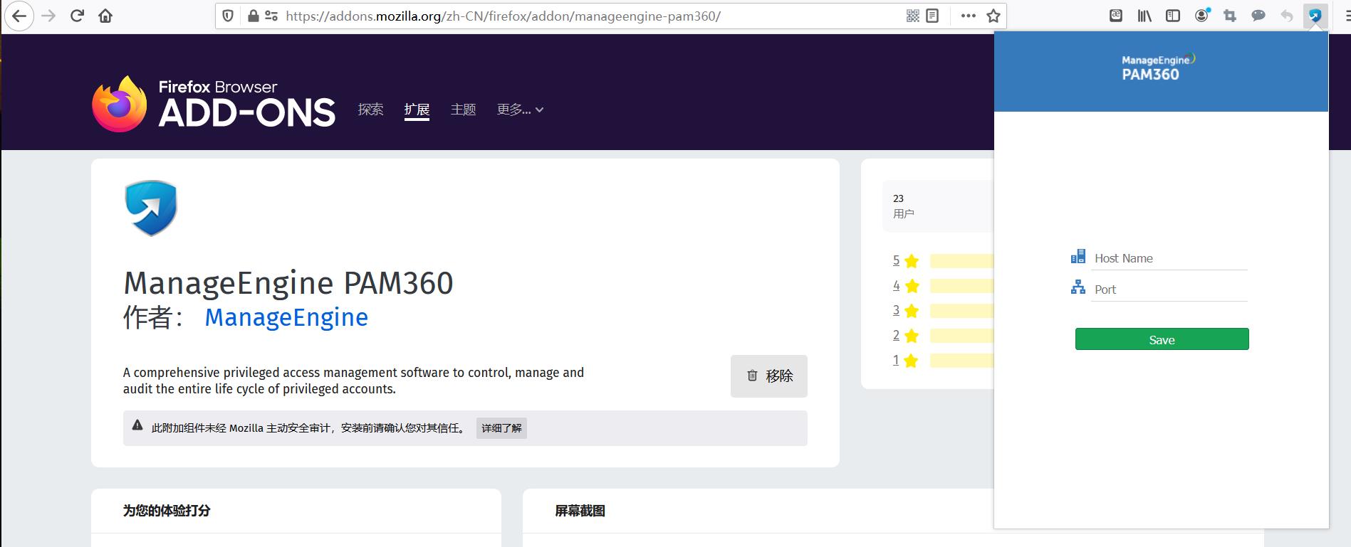The width and height of the screenshot is (1351, 547).
Task: Click the chat bubble toolbar icon
Action: click(x=1258, y=16)
